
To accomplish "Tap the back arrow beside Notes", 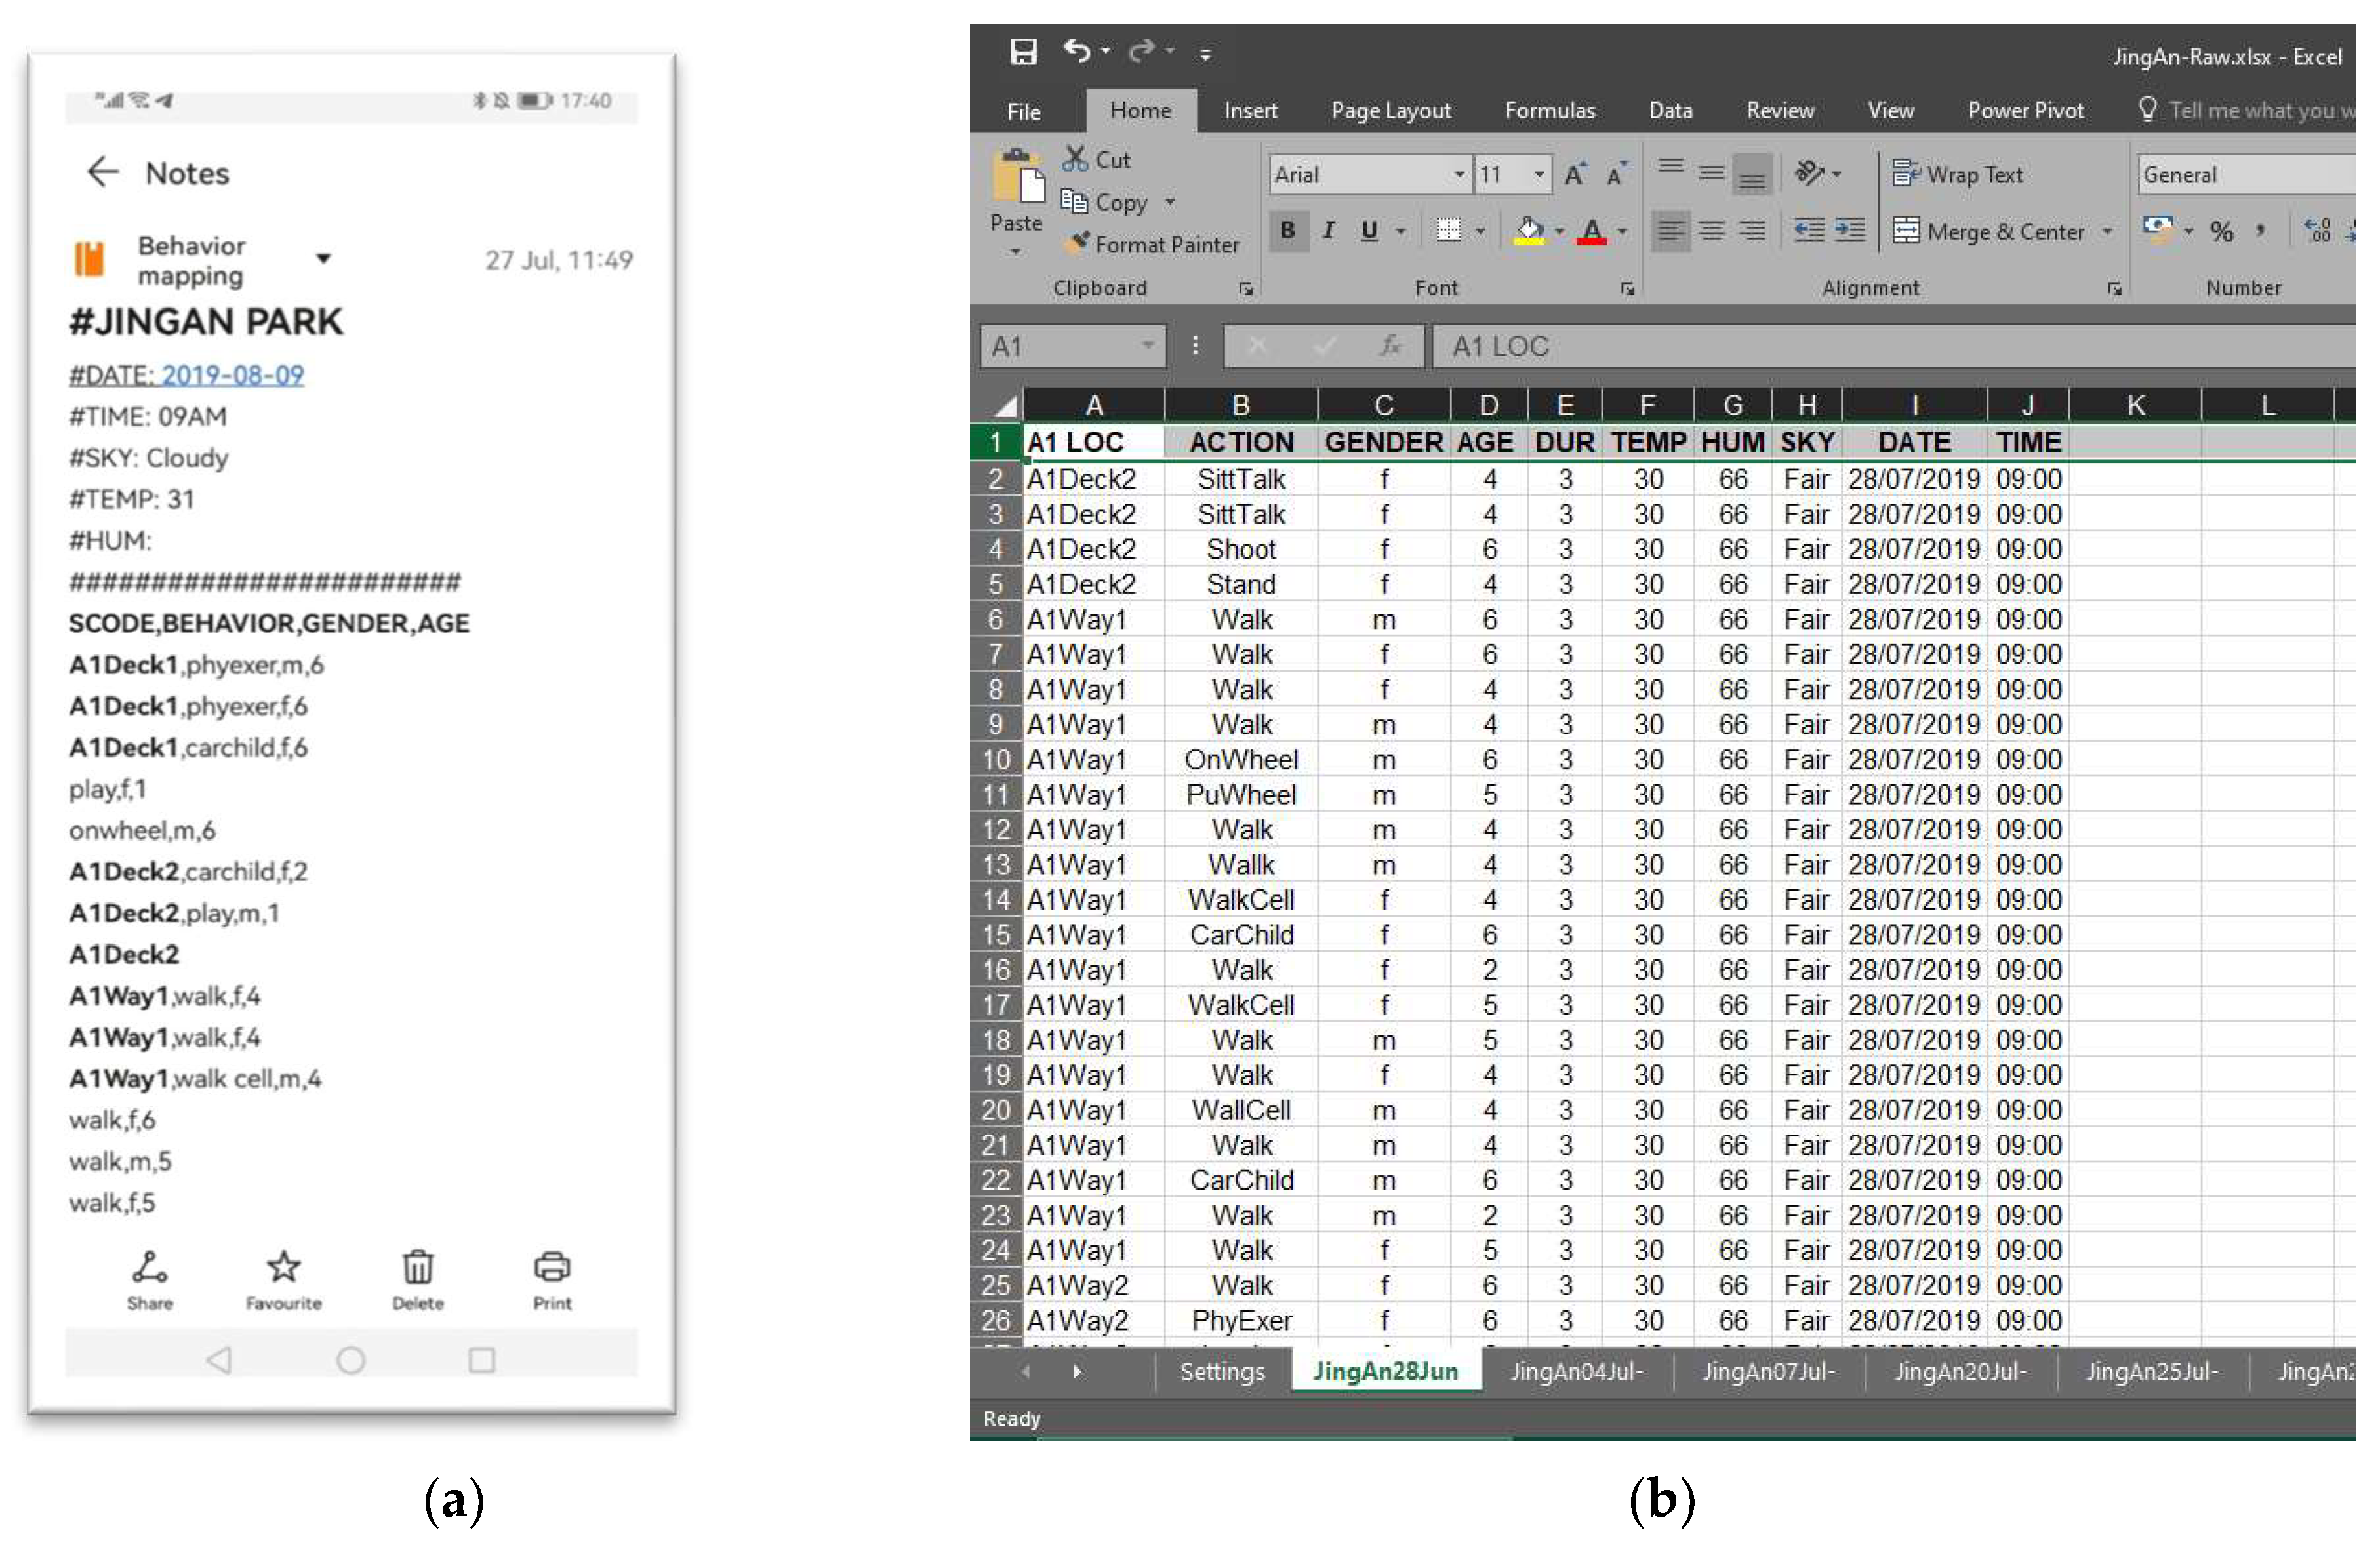I will pyautogui.click(x=102, y=172).
